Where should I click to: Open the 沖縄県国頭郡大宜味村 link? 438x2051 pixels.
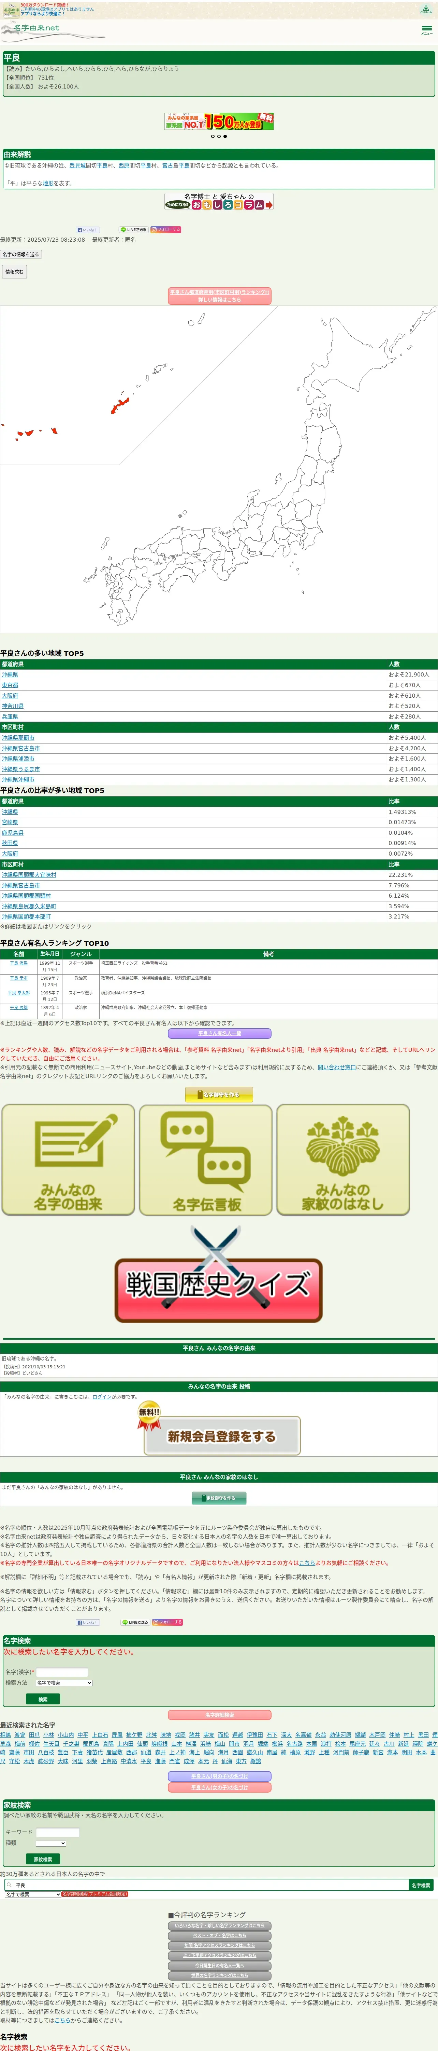[x=29, y=875]
